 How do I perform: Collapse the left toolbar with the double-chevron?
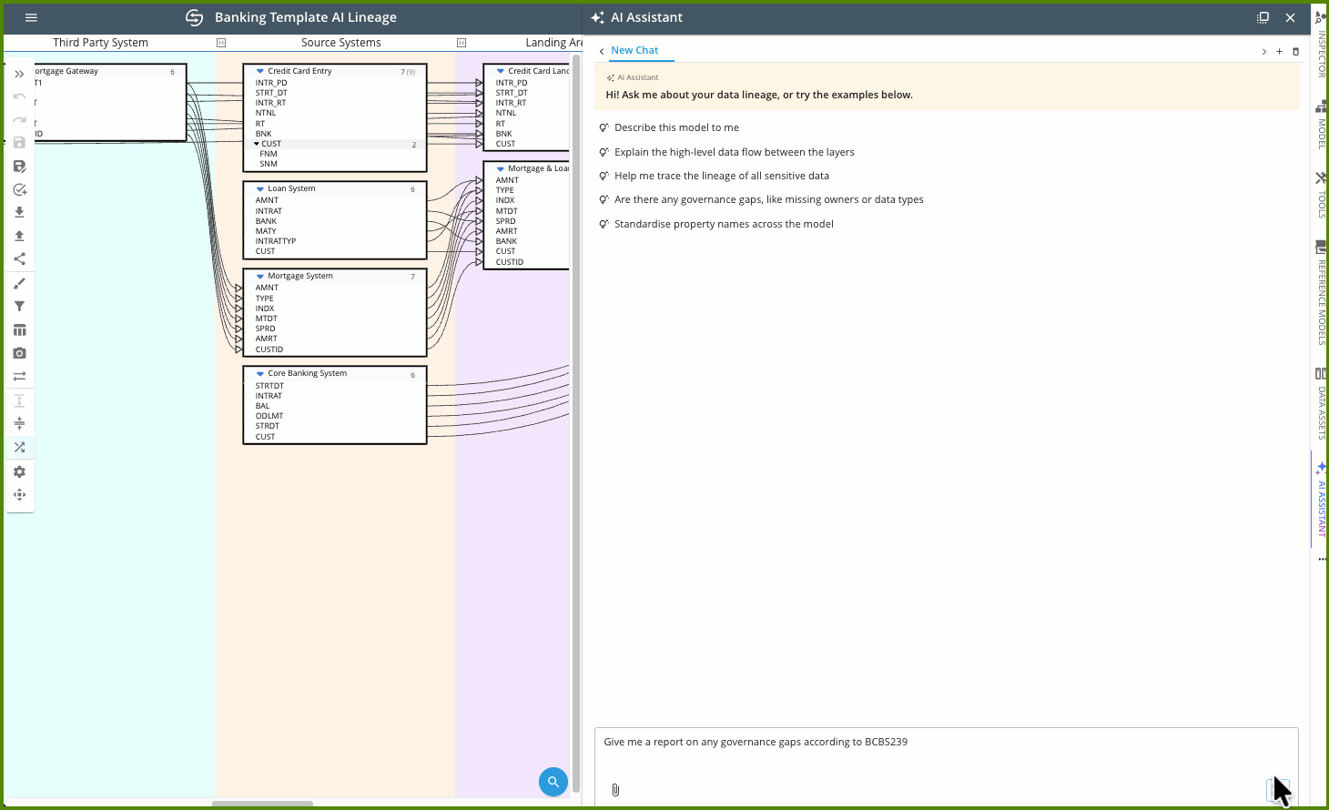20,75
